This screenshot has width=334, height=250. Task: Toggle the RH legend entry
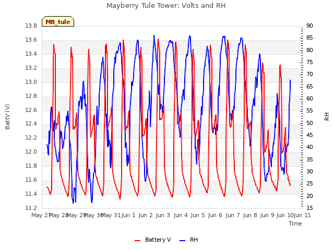[x=189, y=240]
